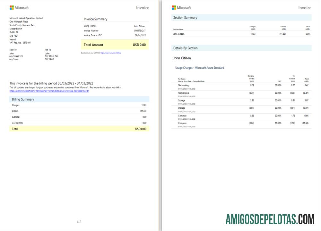
Task: Click the amigosdepelotas.com watermark
Action: [x=270, y=219]
